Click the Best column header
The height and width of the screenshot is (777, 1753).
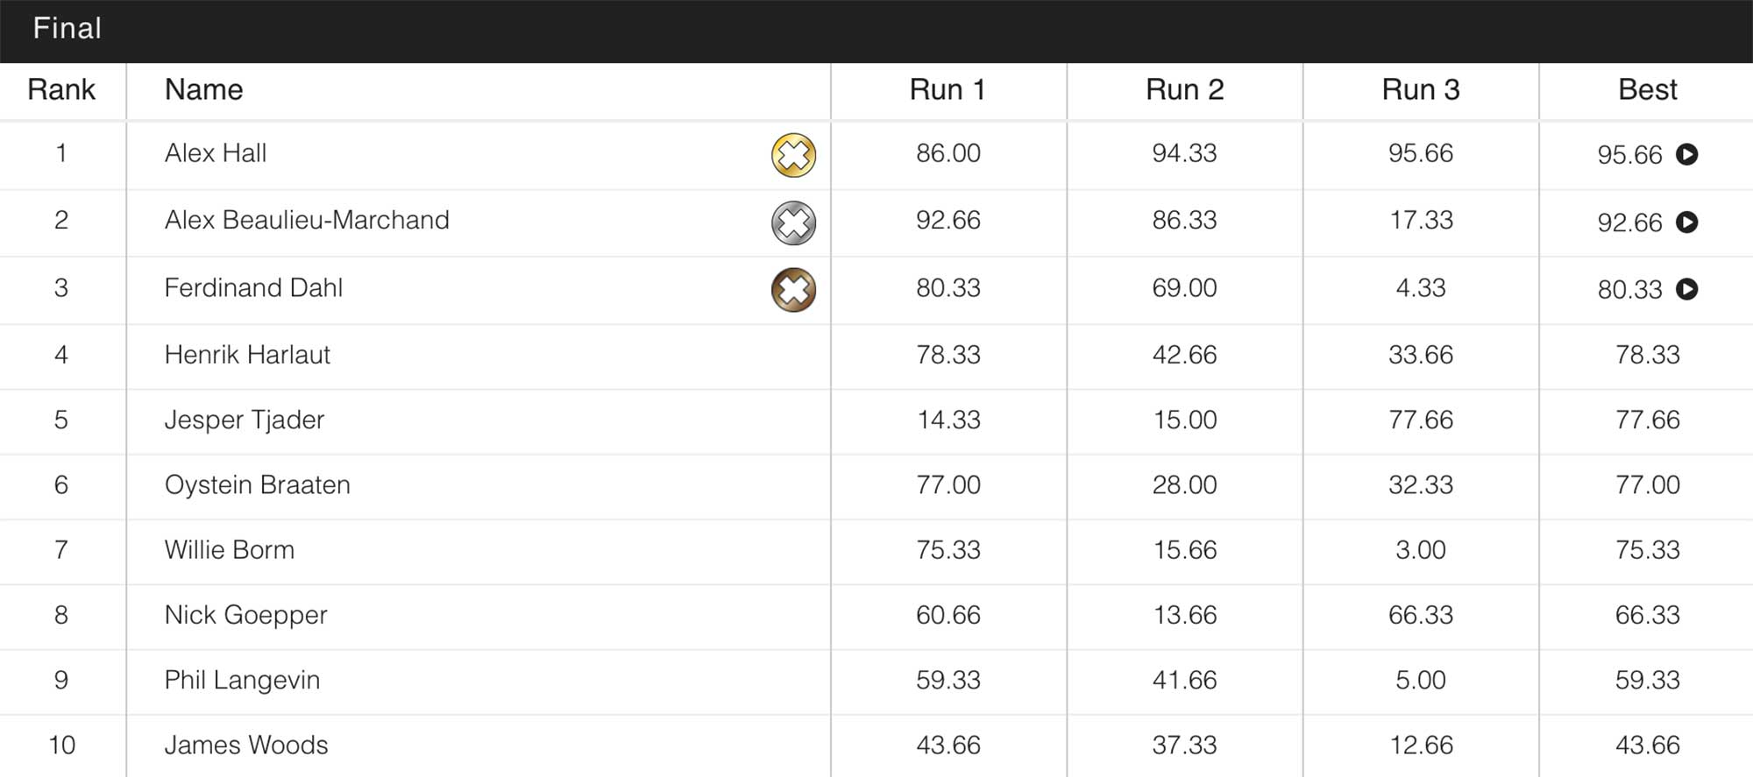[x=1647, y=89]
